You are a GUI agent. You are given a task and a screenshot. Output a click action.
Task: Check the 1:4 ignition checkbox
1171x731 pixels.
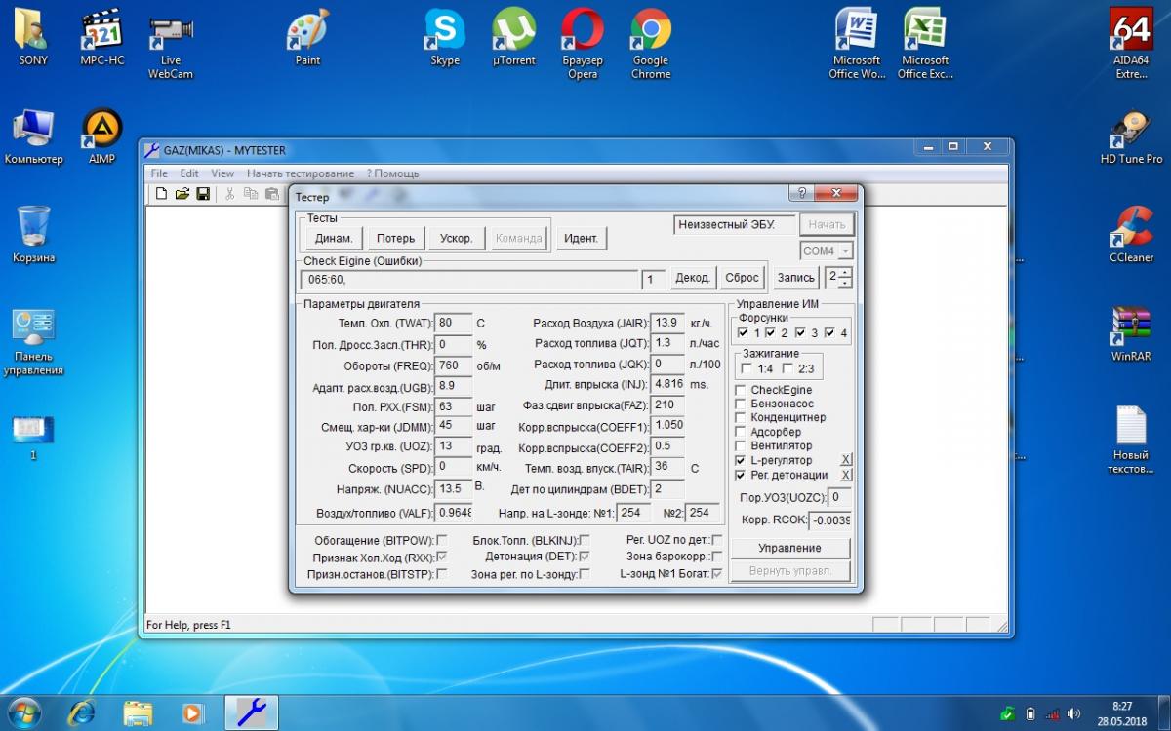747,368
